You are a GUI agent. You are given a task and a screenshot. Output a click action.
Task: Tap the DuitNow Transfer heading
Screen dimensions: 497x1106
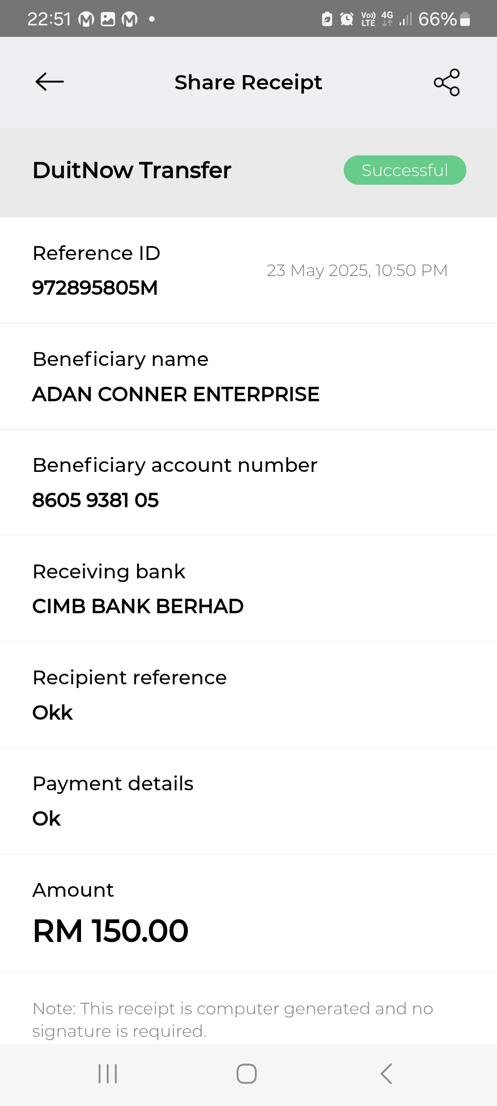[132, 170]
